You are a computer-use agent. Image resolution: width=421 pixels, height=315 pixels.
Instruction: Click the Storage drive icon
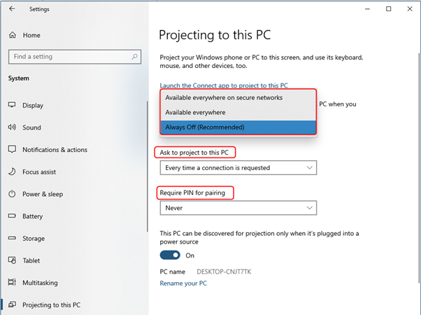(12, 239)
